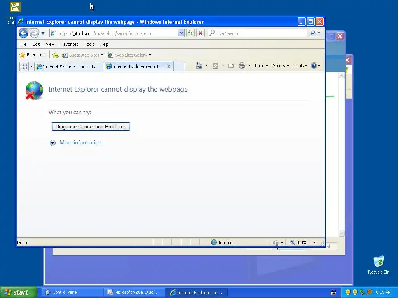Open the Tools command bar menu
Viewport: 398px width, 298px height.
pyautogui.click(x=300, y=66)
